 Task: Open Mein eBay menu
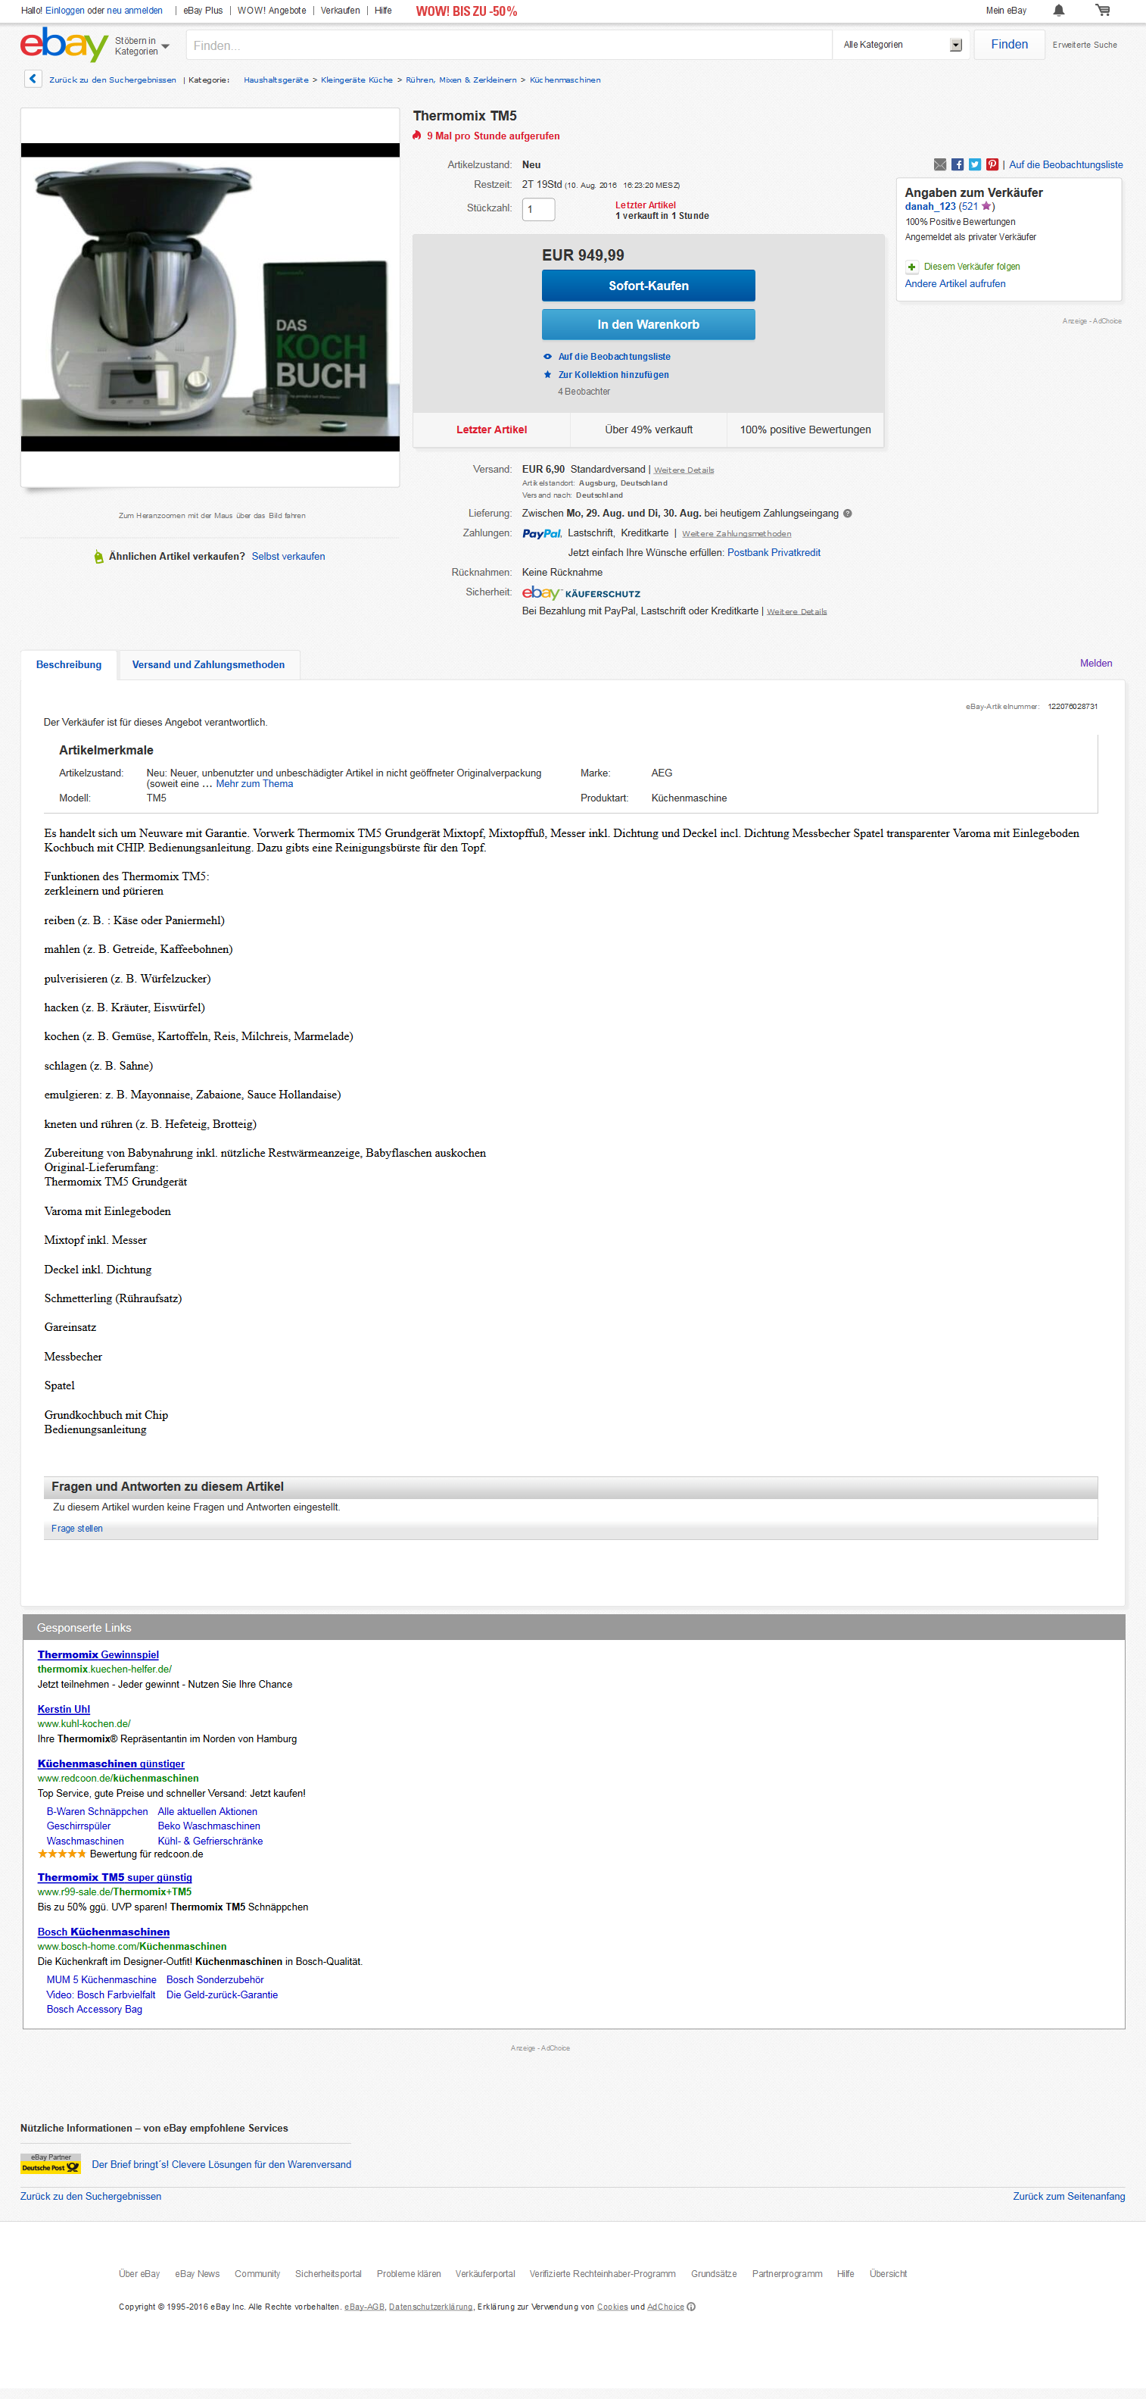(1005, 11)
